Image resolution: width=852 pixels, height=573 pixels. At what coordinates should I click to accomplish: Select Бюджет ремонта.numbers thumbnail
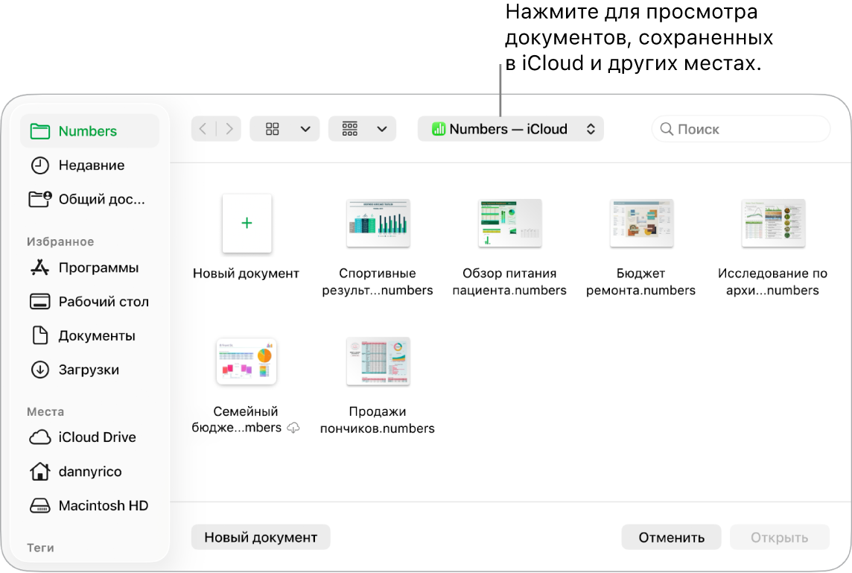(x=641, y=223)
